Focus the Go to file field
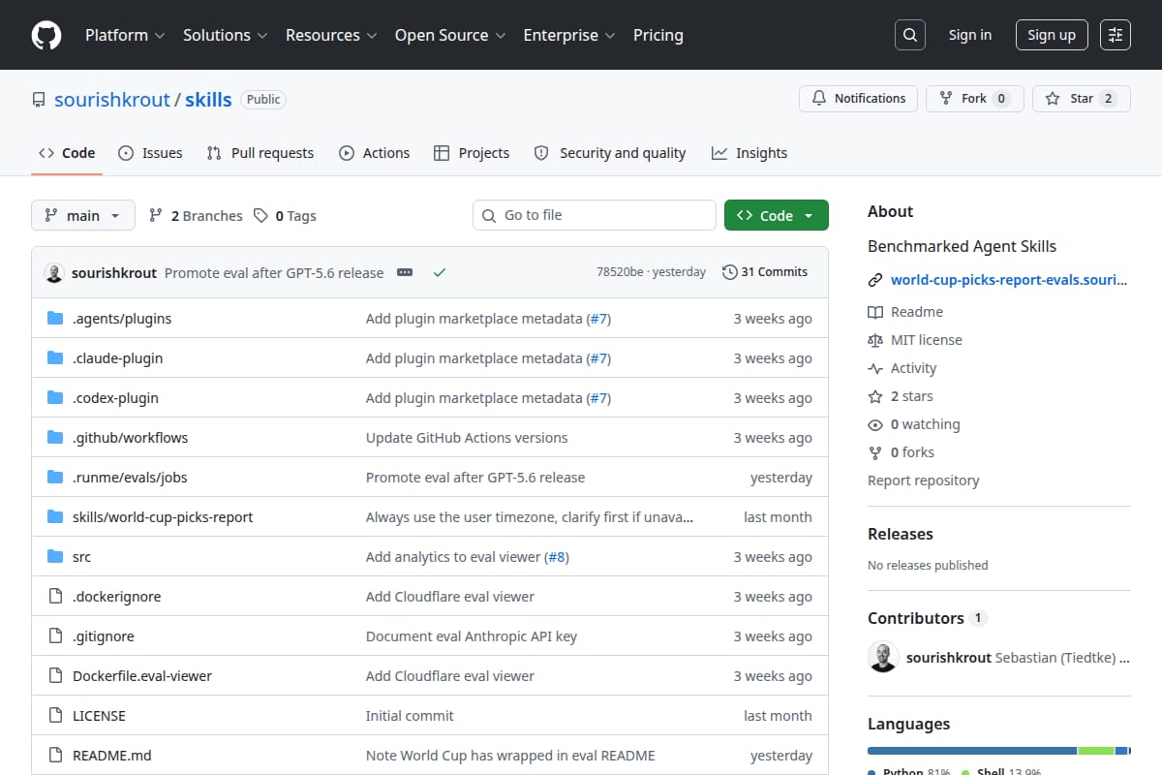1162x775 pixels. (595, 215)
